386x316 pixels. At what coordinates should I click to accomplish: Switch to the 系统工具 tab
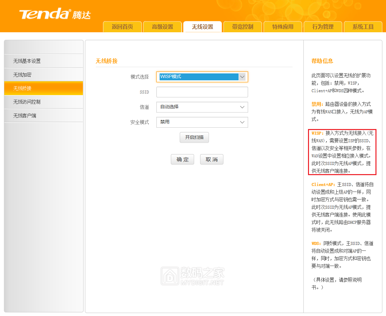click(363, 27)
